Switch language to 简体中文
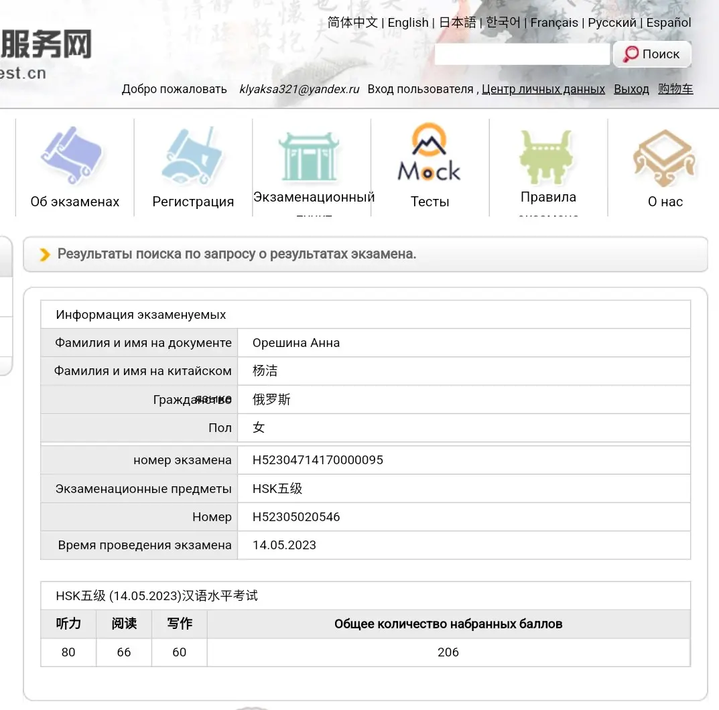The image size is (719, 710). coord(352,23)
